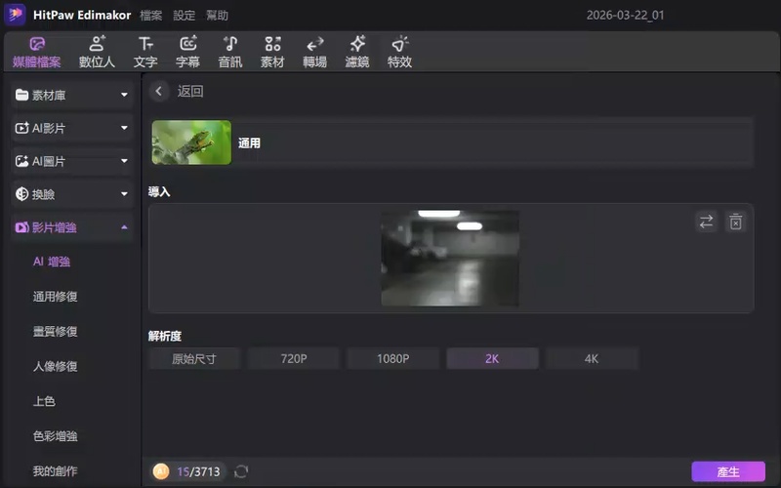Open the 幫助 help menu
The height and width of the screenshot is (488, 781).
[x=217, y=16]
